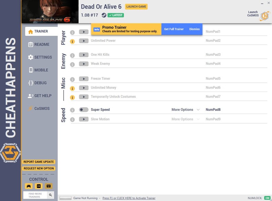Expand More Options for Super Speed
This screenshot has height=201, width=272.
point(186,109)
